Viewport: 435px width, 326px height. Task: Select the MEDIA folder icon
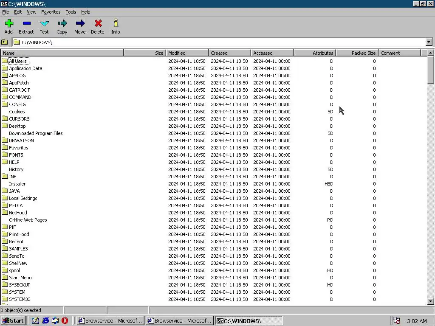click(5, 205)
